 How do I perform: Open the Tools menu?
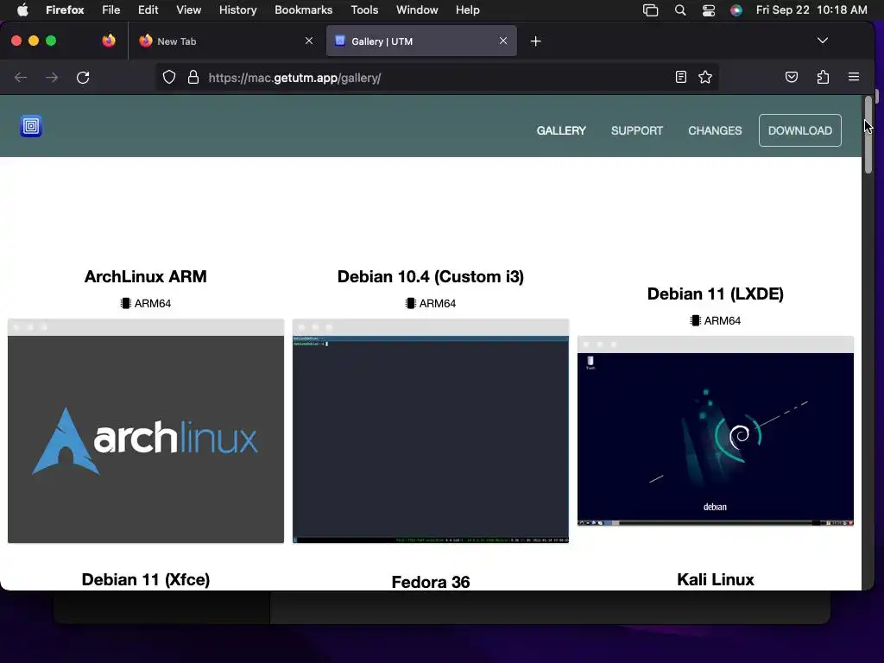[364, 10]
